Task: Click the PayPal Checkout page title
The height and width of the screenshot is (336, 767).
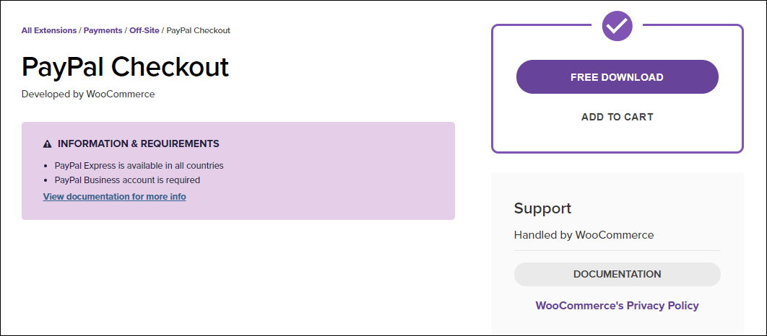Action: coord(125,67)
